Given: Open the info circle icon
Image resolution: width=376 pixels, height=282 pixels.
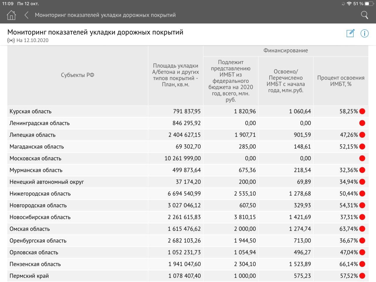Looking at the screenshot, I should (x=365, y=33).
